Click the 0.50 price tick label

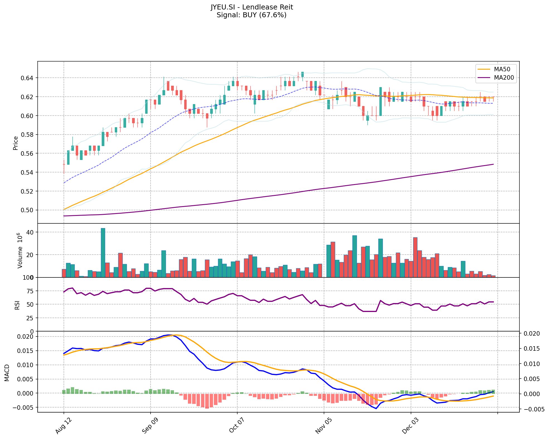pyautogui.click(x=27, y=210)
